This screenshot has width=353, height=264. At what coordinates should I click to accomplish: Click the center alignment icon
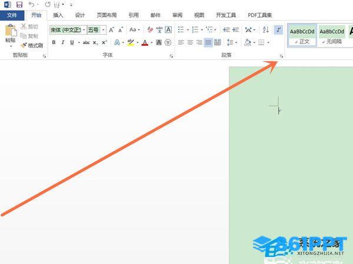190,42
